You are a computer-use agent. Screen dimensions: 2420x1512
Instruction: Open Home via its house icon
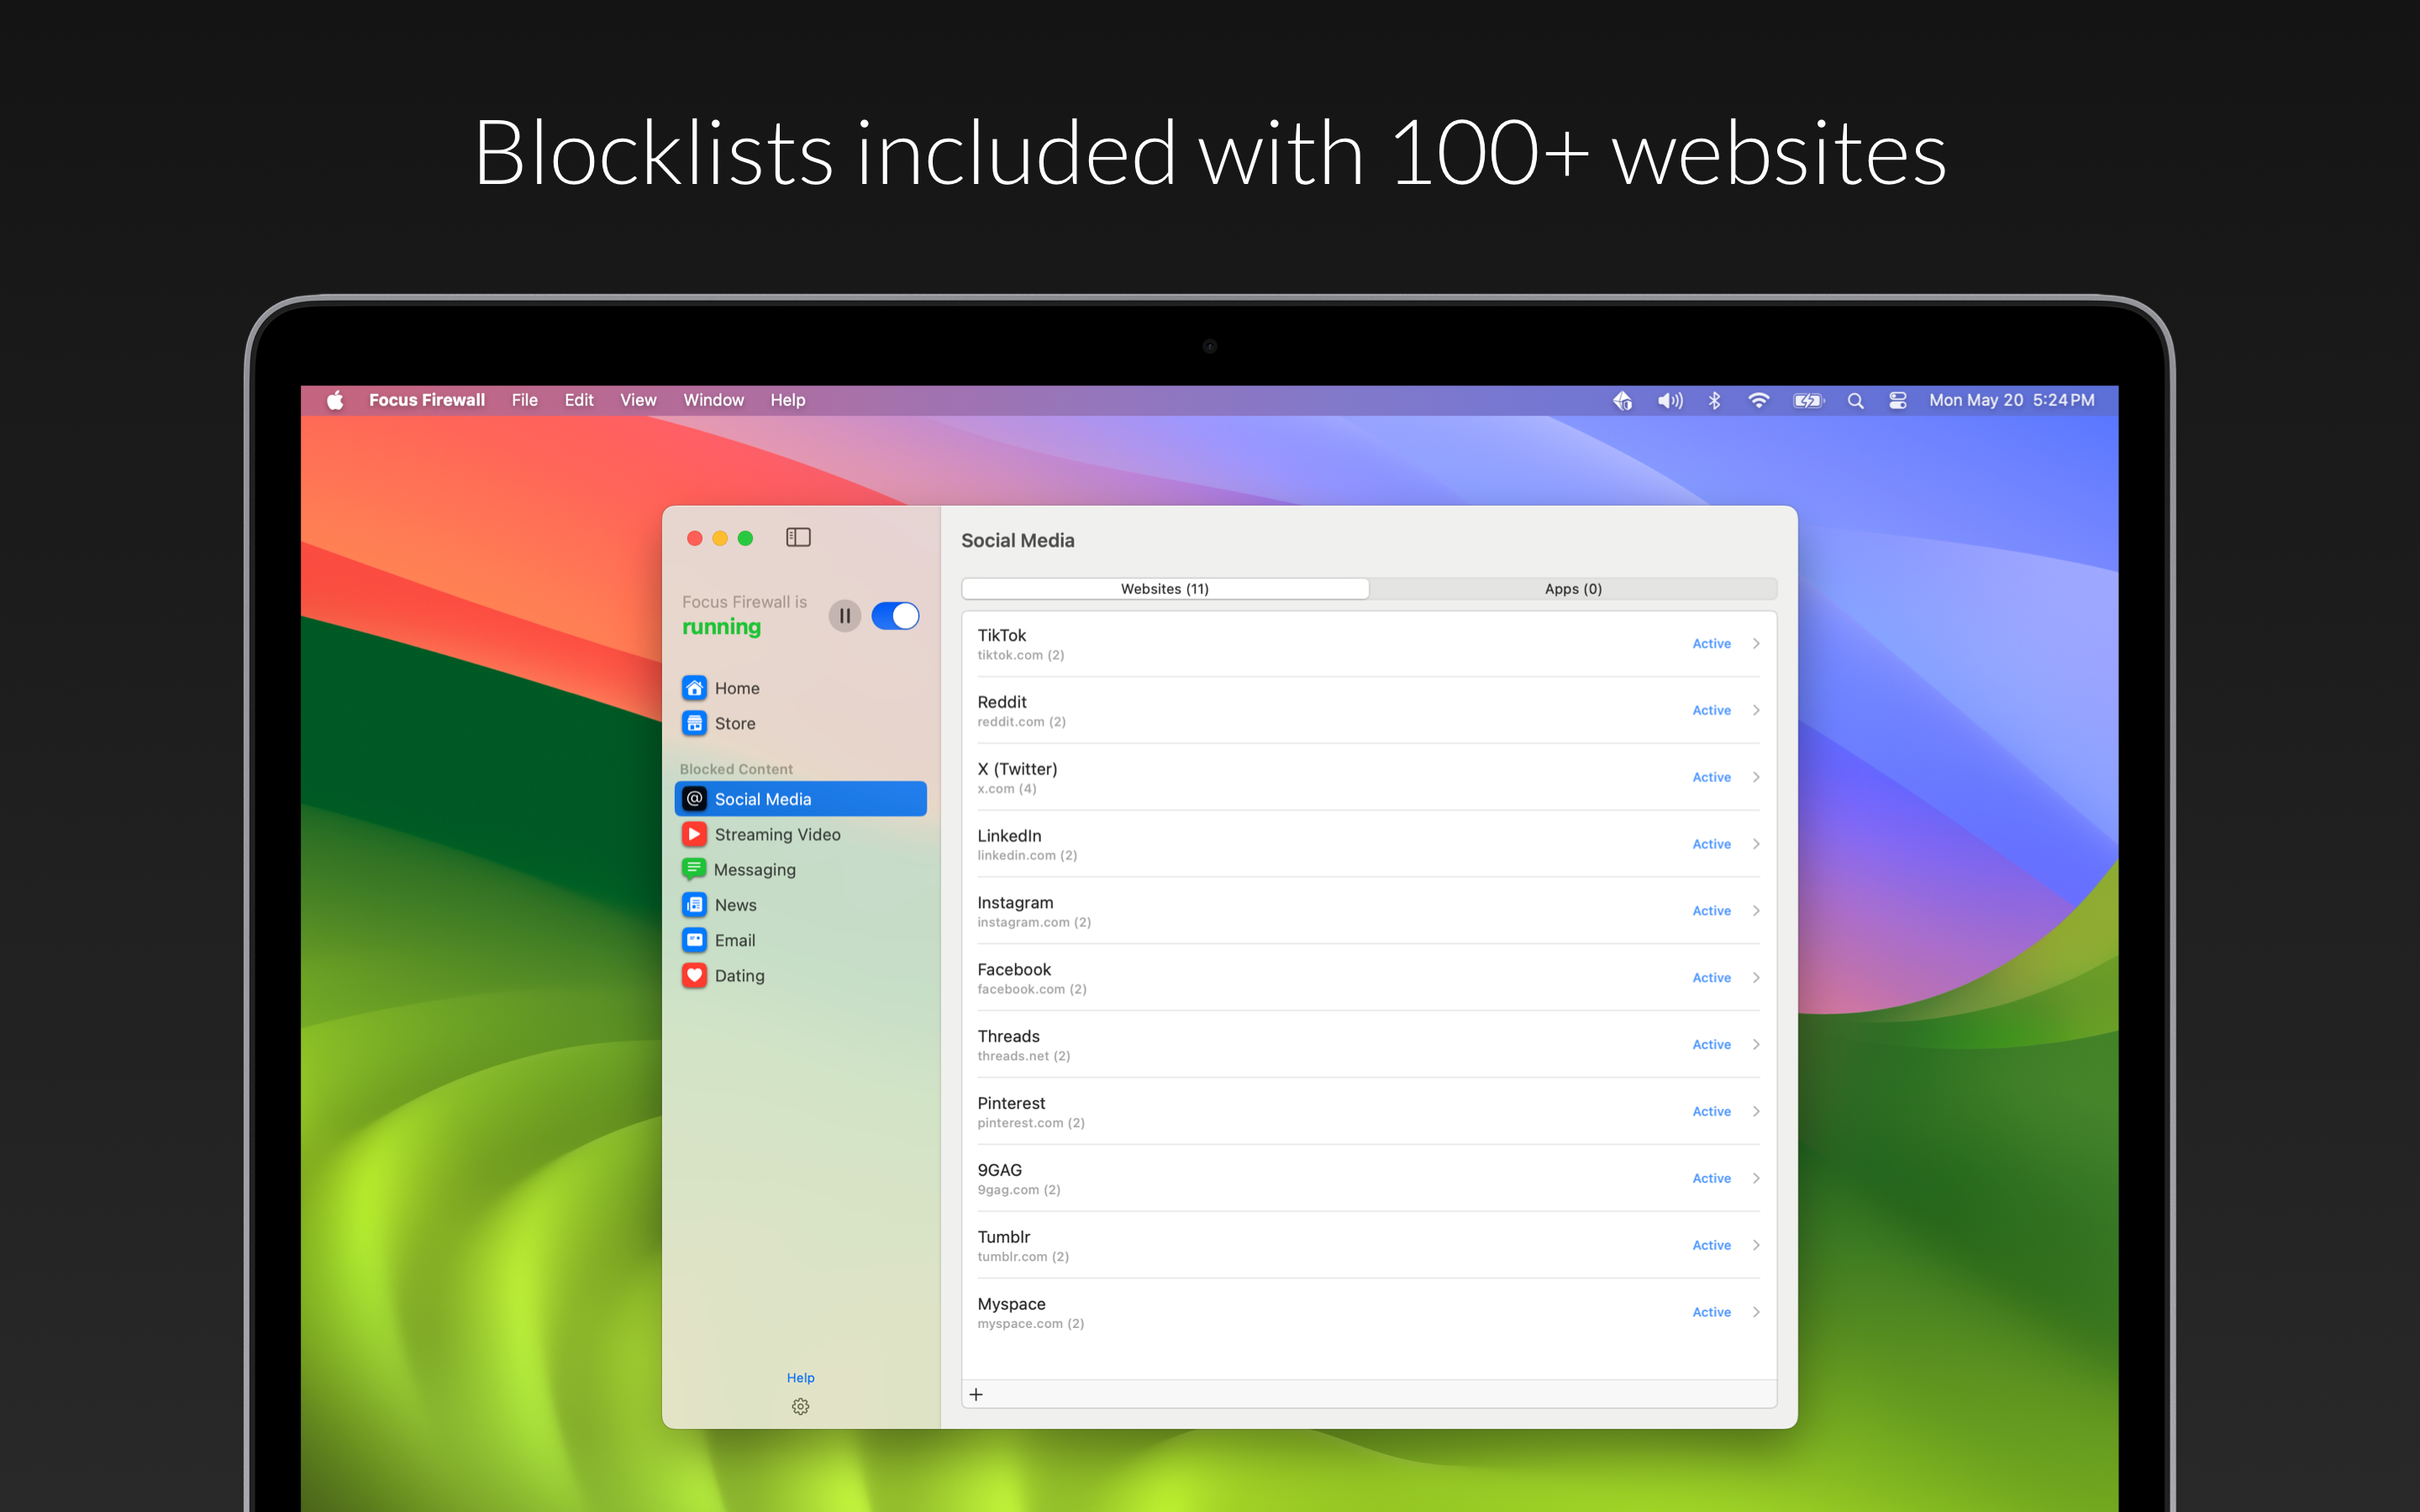pyautogui.click(x=694, y=688)
